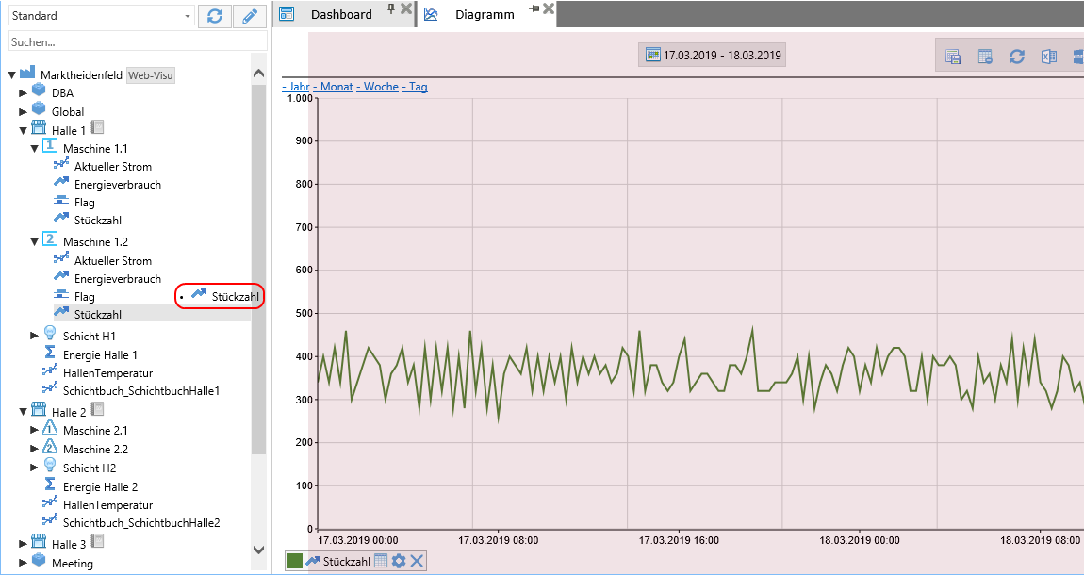Collapse the Halle 1 tree node
This screenshot has height=575, width=1084.
tap(24, 130)
